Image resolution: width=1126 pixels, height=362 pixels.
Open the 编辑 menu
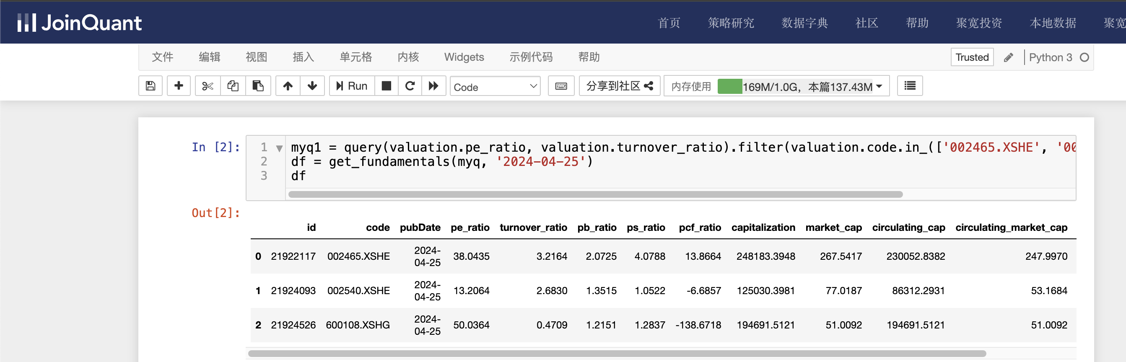tap(209, 57)
